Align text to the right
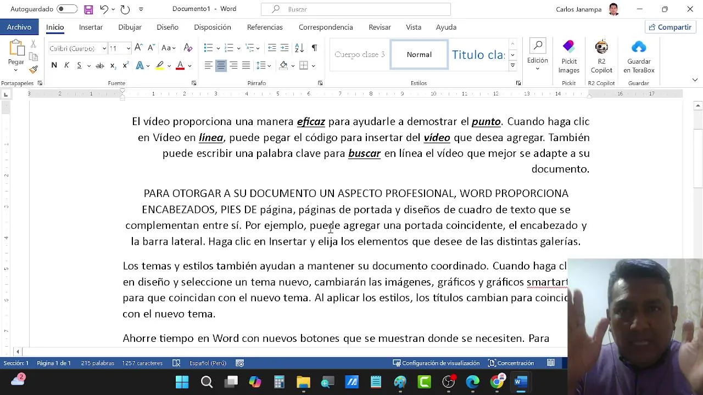Image resolution: width=703 pixels, height=395 pixels. coord(233,66)
